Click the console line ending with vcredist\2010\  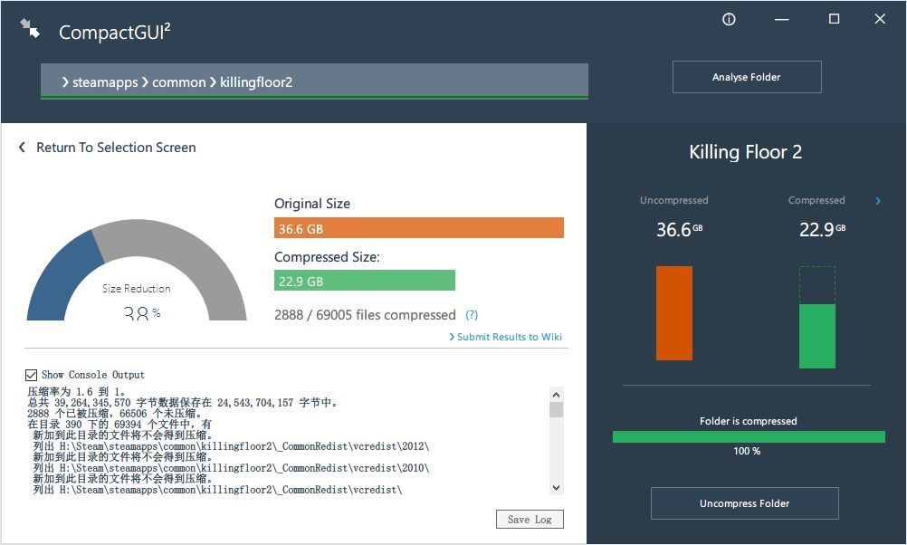point(231,467)
